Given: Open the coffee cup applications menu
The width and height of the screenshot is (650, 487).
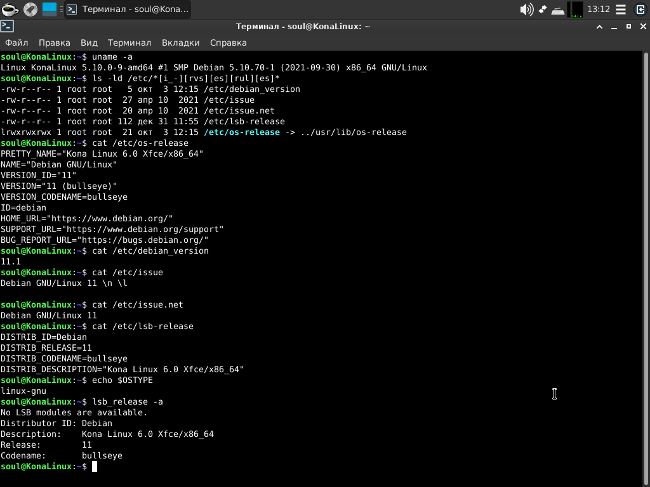Looking at the screenshot, I should [9, 9].
